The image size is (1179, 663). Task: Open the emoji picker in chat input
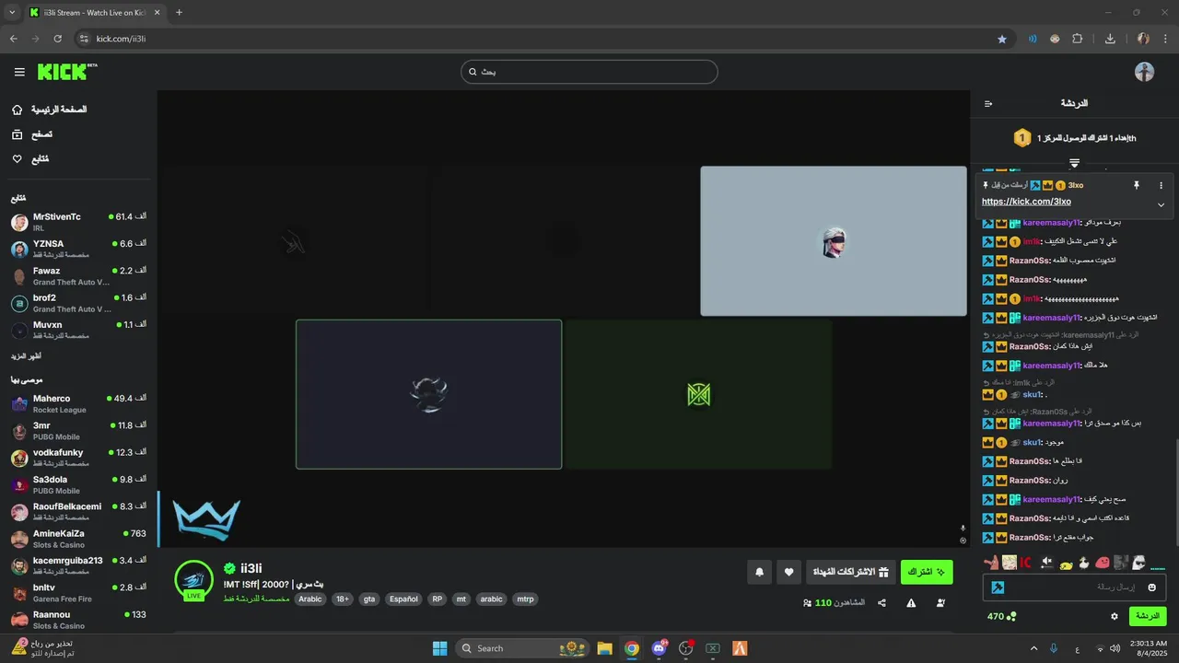pyautogui.click(x=1151, y=587)
